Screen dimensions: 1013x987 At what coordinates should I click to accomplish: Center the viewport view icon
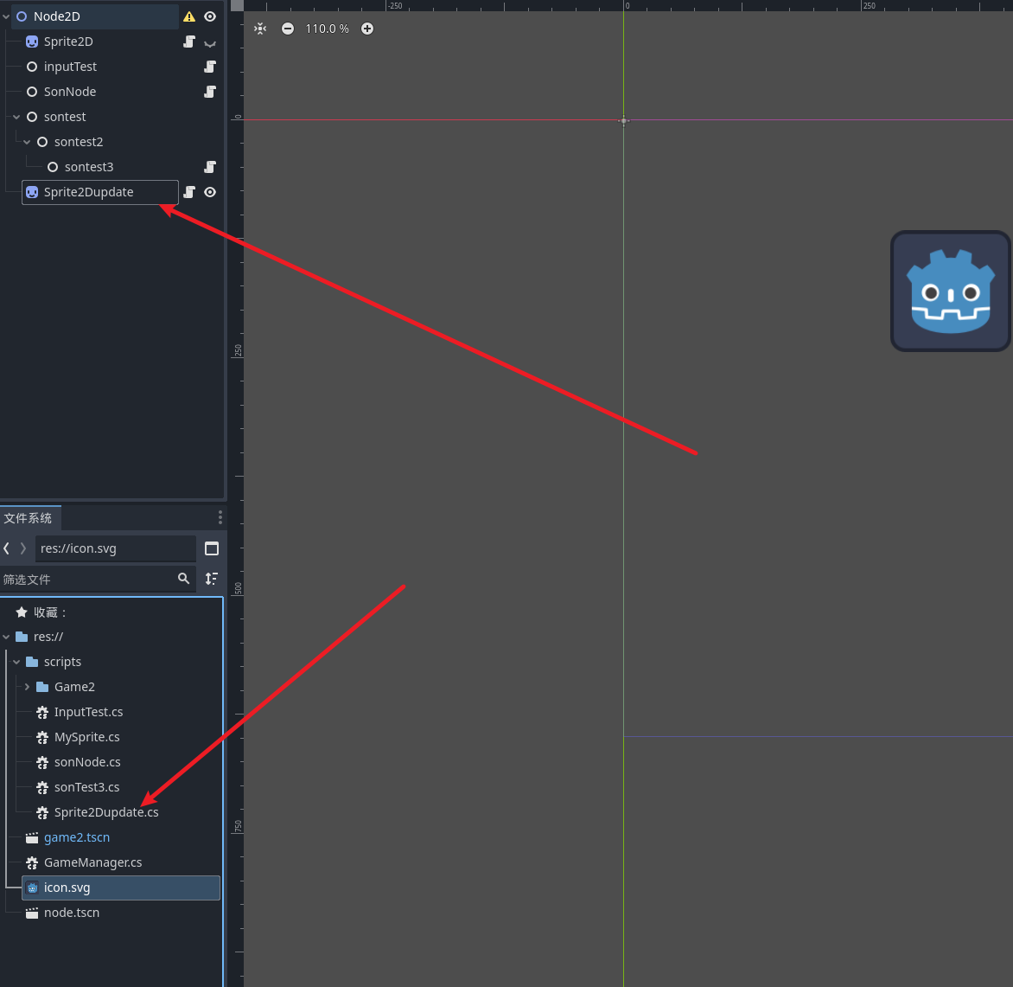[260, 29]
